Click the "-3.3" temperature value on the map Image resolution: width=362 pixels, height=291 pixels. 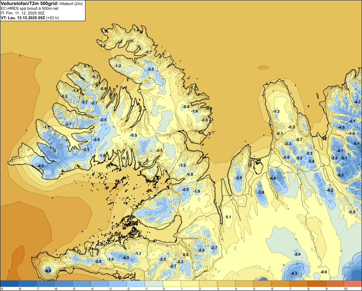(299, 158)
